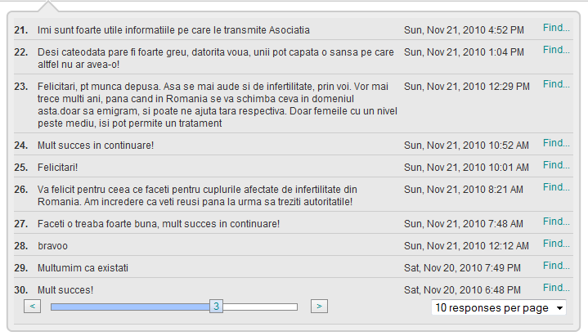Click Find link for Multumim ca existati
The height and width of the screenshot is (336, 588).
(556, 266)
